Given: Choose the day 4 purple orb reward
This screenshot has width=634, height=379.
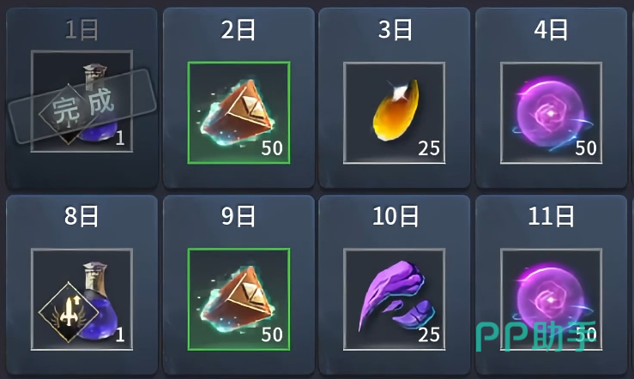Looking at the screenshot, I should (551, 112).
